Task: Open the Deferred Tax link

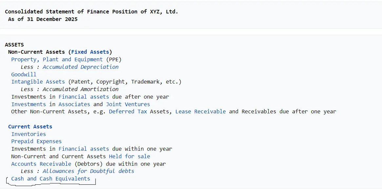Action: [x=128, y=111]
